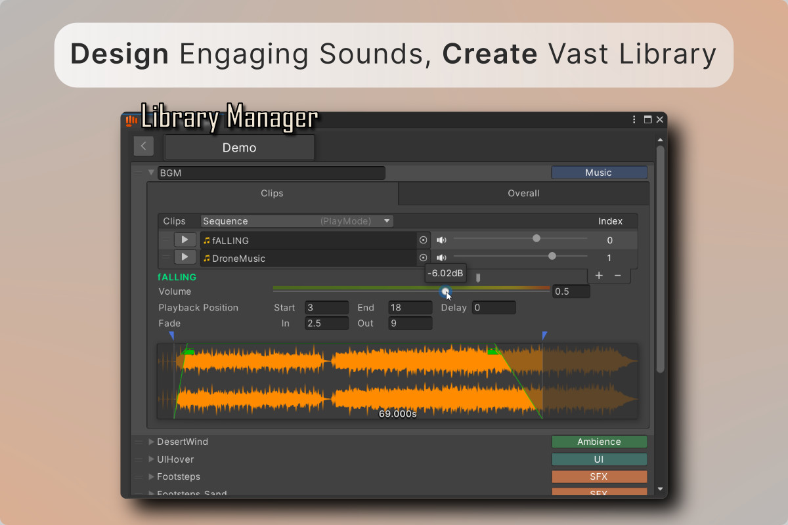This screenshot has width=788, height=525.
Task: Maximize the Library Manager window
Action: coord(647,119)
